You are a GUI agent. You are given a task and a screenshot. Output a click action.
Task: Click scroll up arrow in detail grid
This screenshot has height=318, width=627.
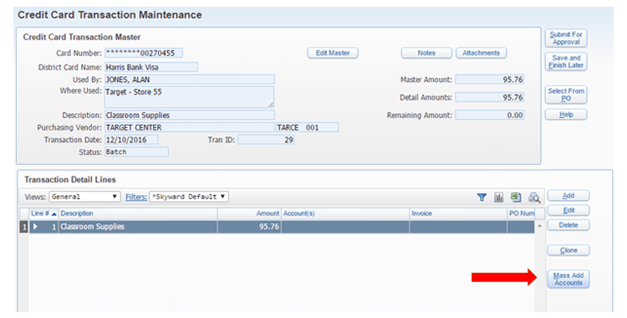(x=539, y=226)
